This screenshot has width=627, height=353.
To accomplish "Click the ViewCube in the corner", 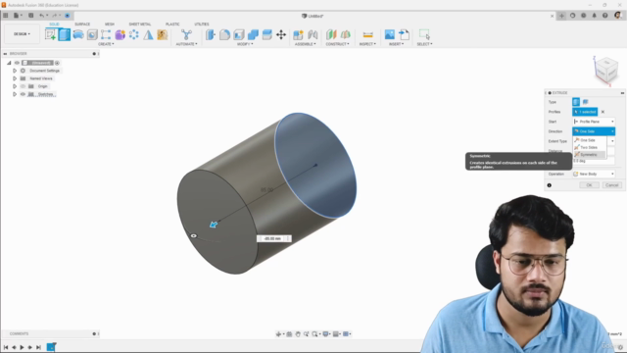I will tap(606, 71).
